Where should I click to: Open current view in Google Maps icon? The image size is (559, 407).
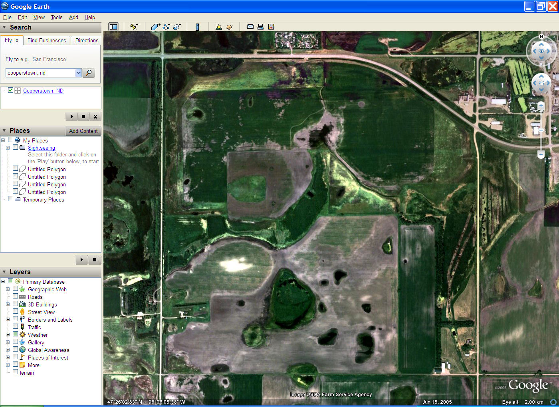tap(271, 27)
